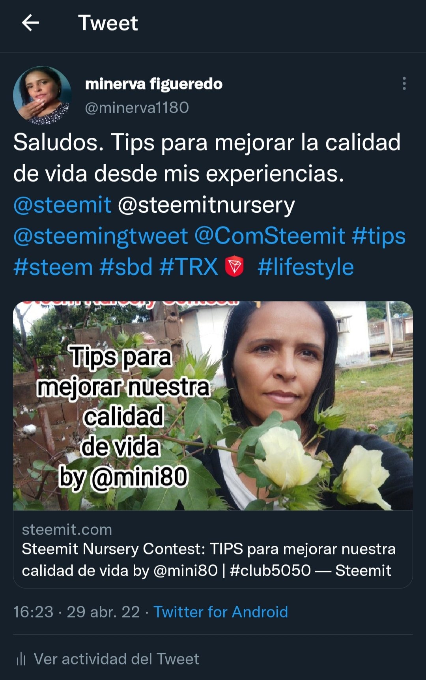This screenshot has height=680, width=426.
Task: Select the minerva figueredo display name
Action: (154, 84)
